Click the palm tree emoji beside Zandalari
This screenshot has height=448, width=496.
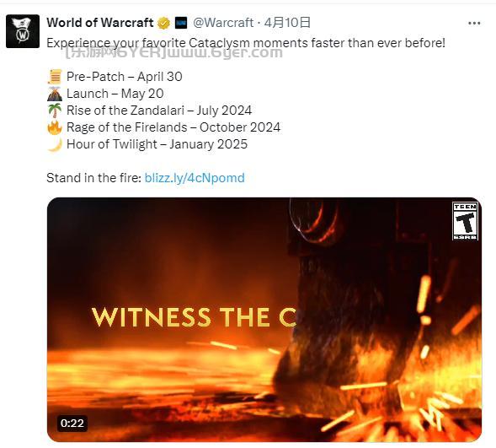point(55,111)
